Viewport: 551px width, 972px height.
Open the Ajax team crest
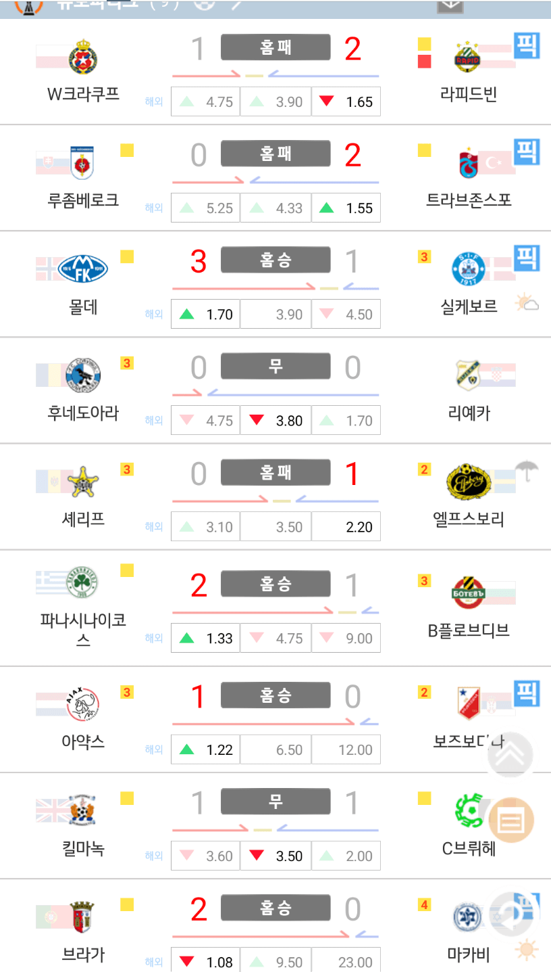(83, 703)
